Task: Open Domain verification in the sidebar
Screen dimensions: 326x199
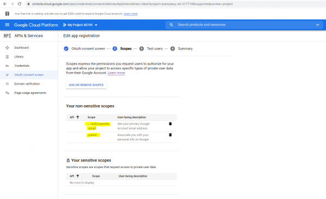Action: tap(27, 84)
